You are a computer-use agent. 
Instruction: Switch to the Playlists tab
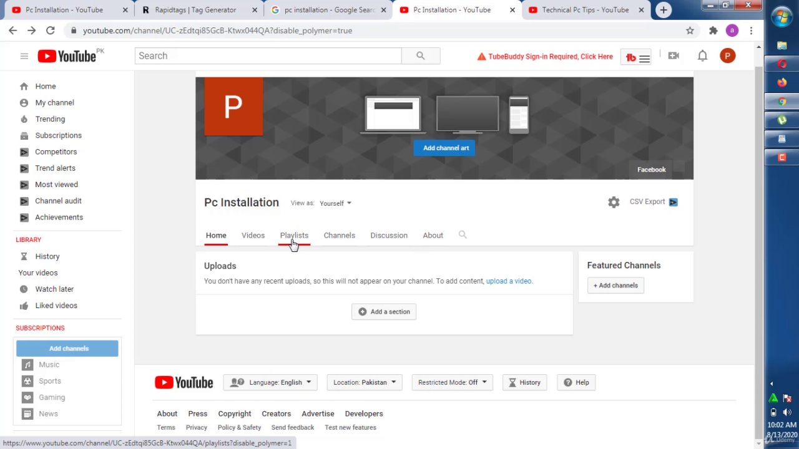click(294, 235)
